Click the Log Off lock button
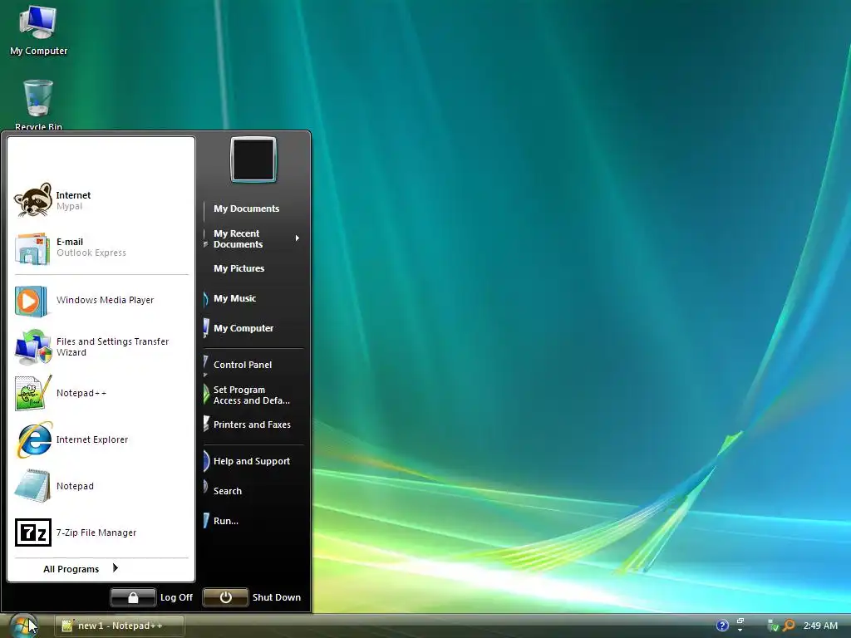 coord(133,597)
